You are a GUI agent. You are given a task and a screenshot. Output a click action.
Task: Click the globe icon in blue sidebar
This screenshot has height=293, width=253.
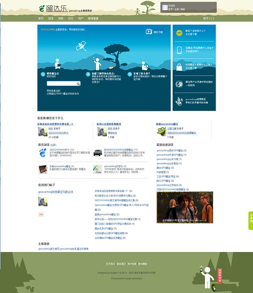pyautogui.click(x=179, y=84)
